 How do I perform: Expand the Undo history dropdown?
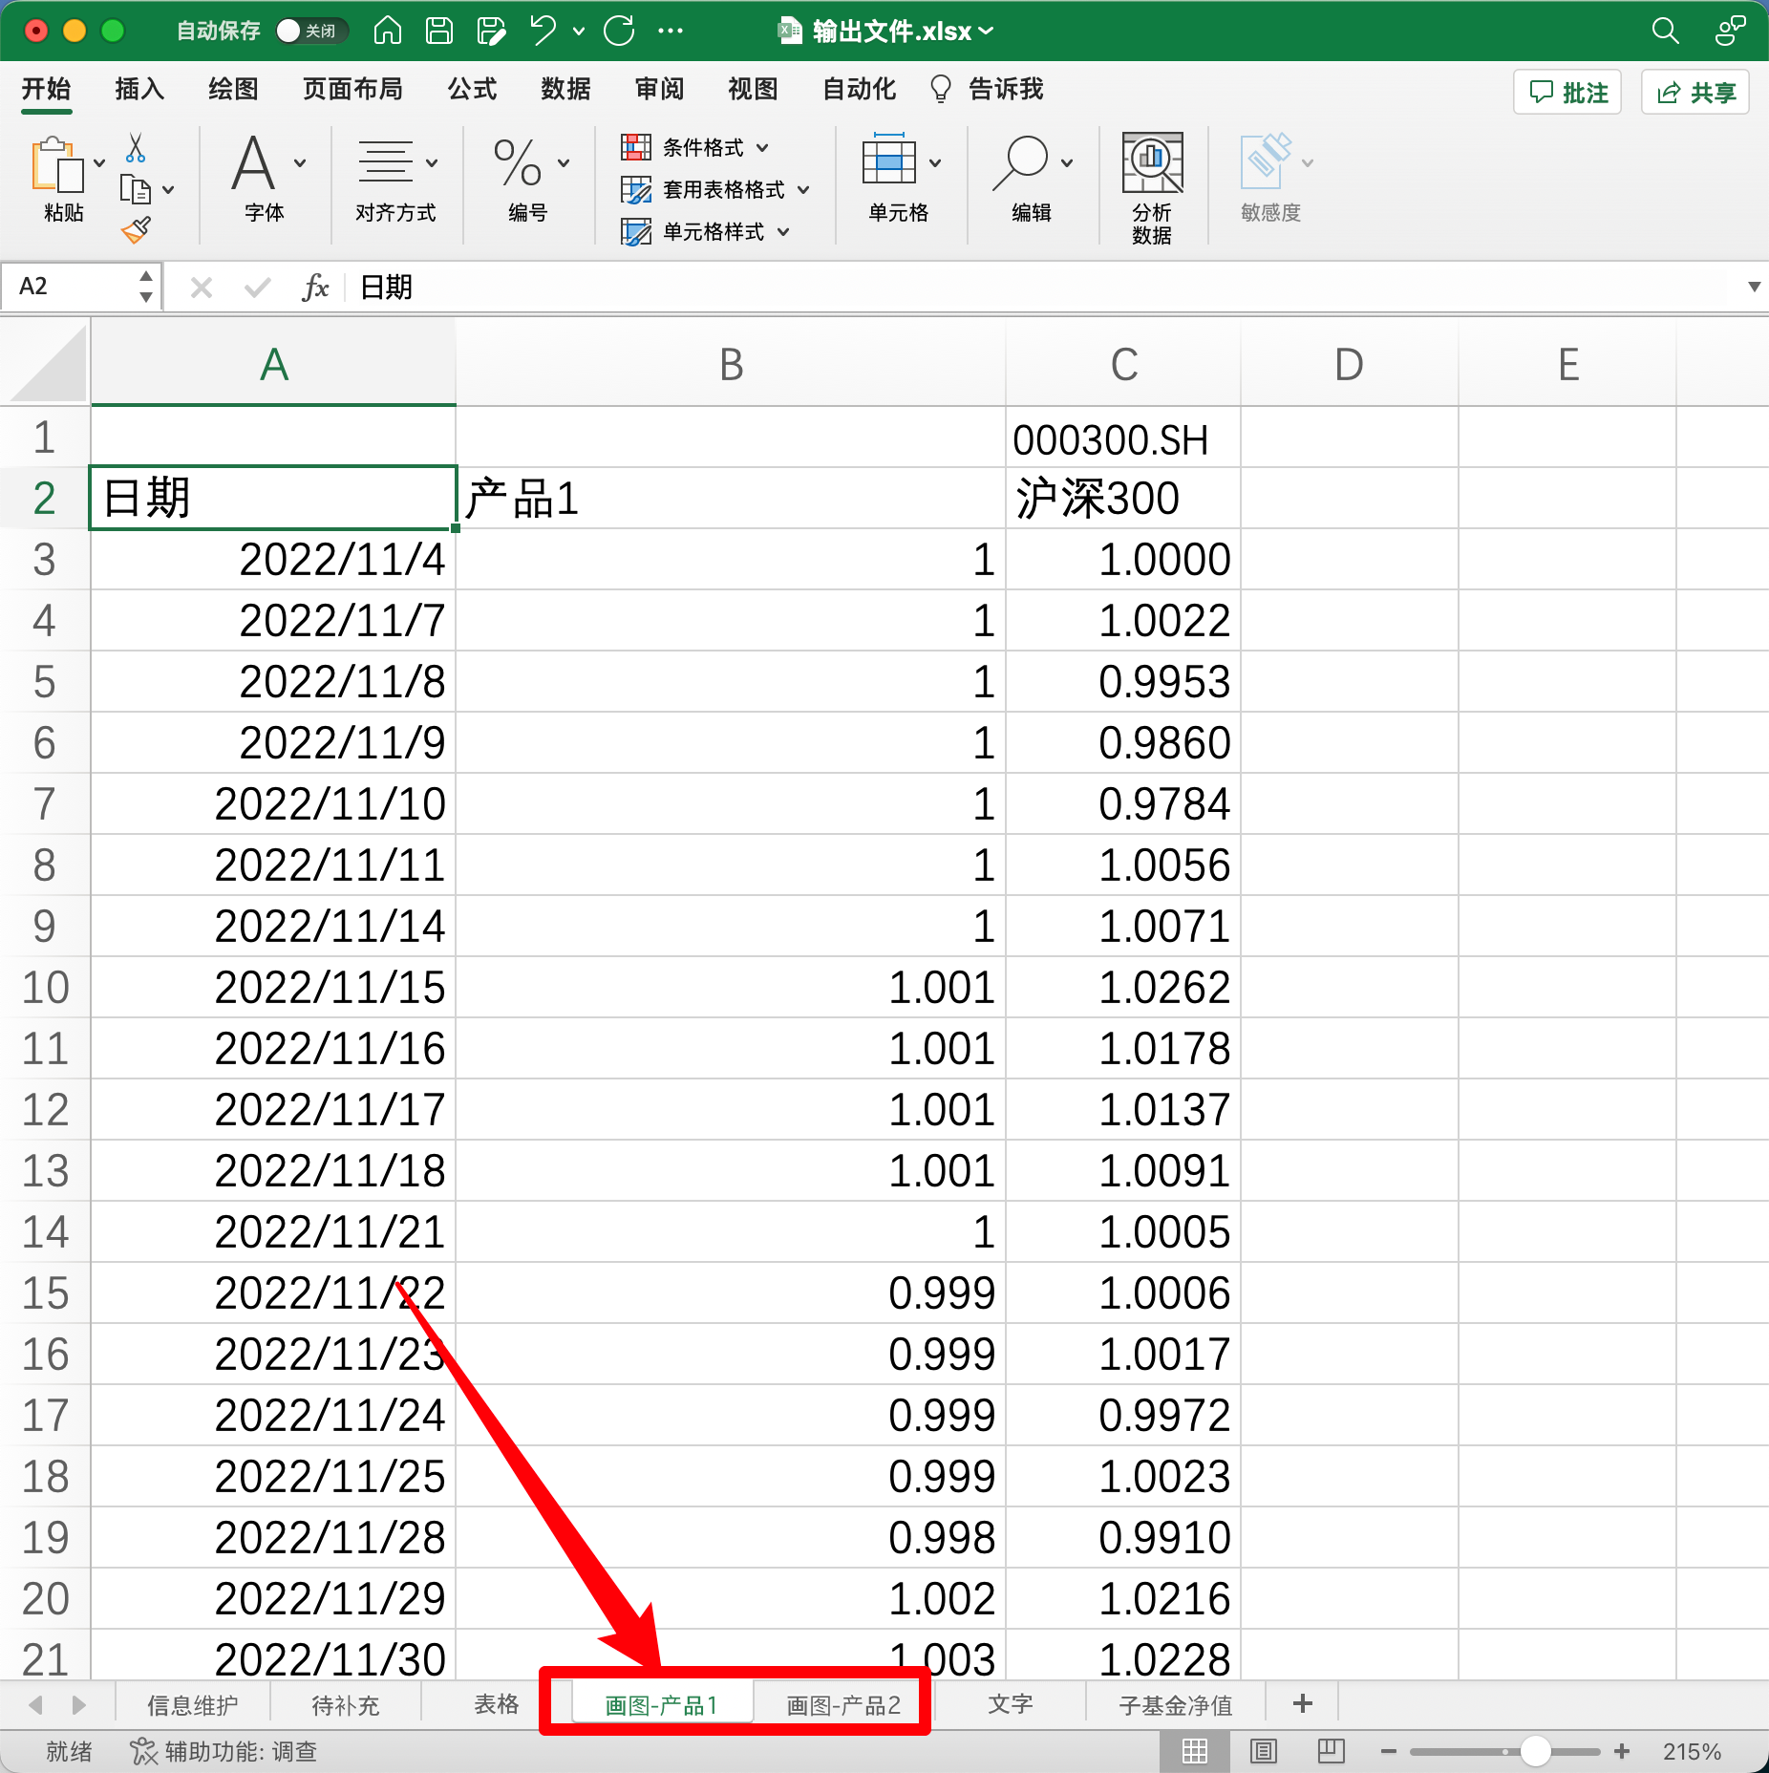[578, 32]
